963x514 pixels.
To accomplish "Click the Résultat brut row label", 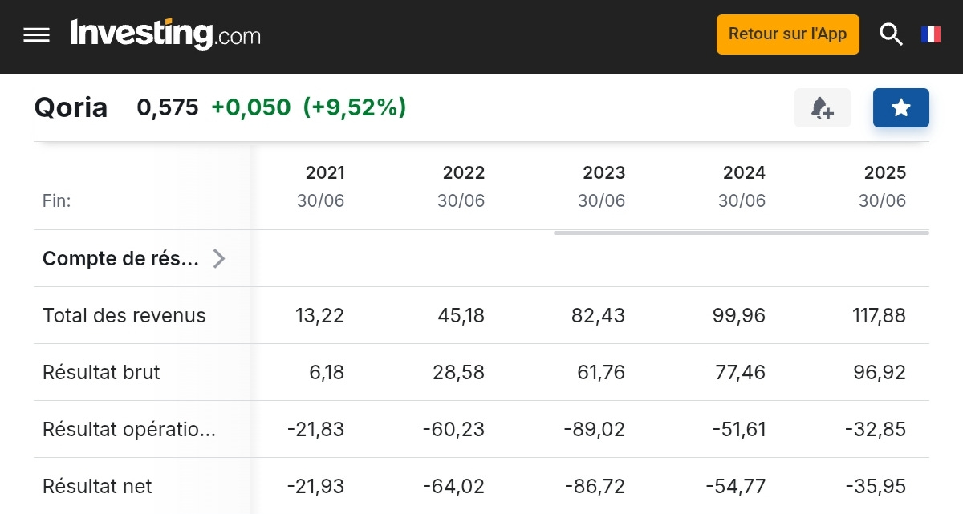I will coord(101,373).
